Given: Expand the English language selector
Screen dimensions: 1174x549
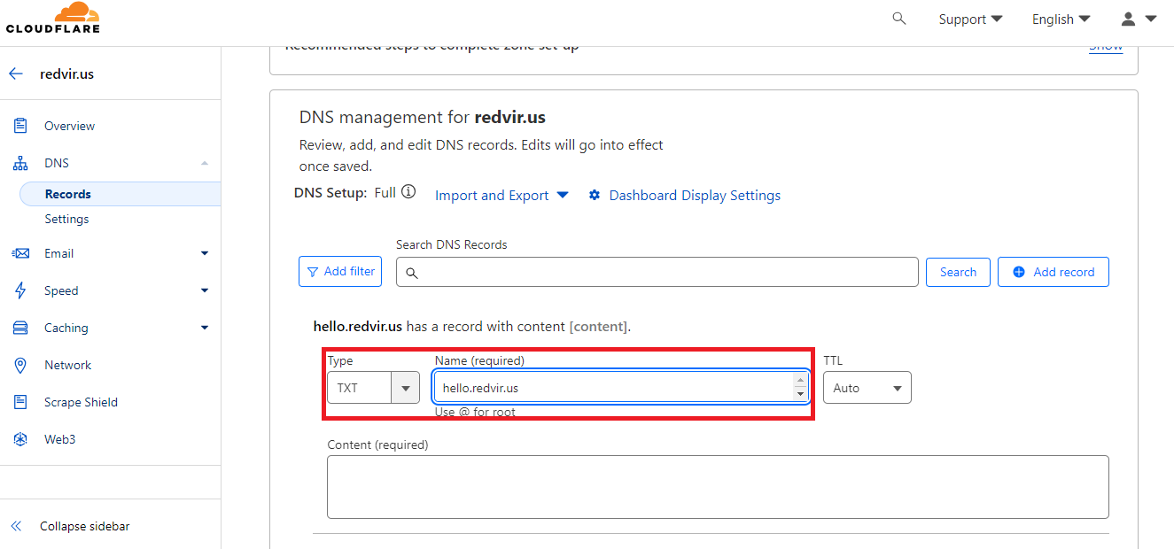Looking at the screenshot, I should click(x=1061, y=19).
